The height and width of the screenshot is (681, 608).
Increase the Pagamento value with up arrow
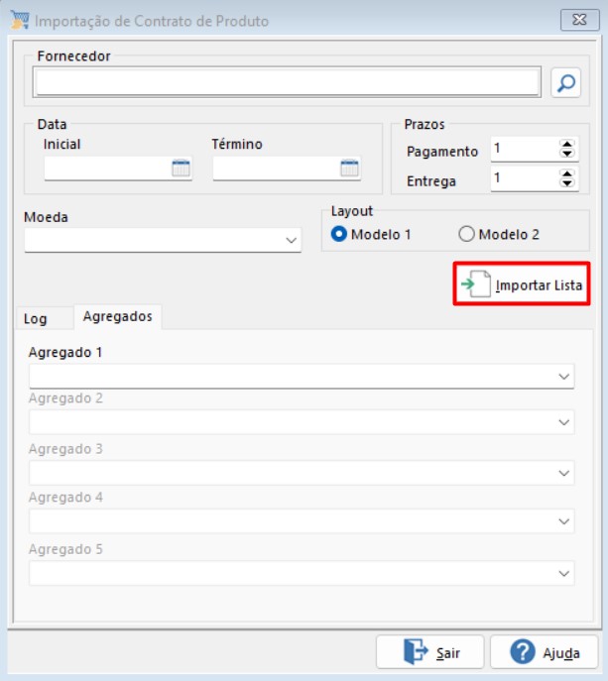[566, 144]
